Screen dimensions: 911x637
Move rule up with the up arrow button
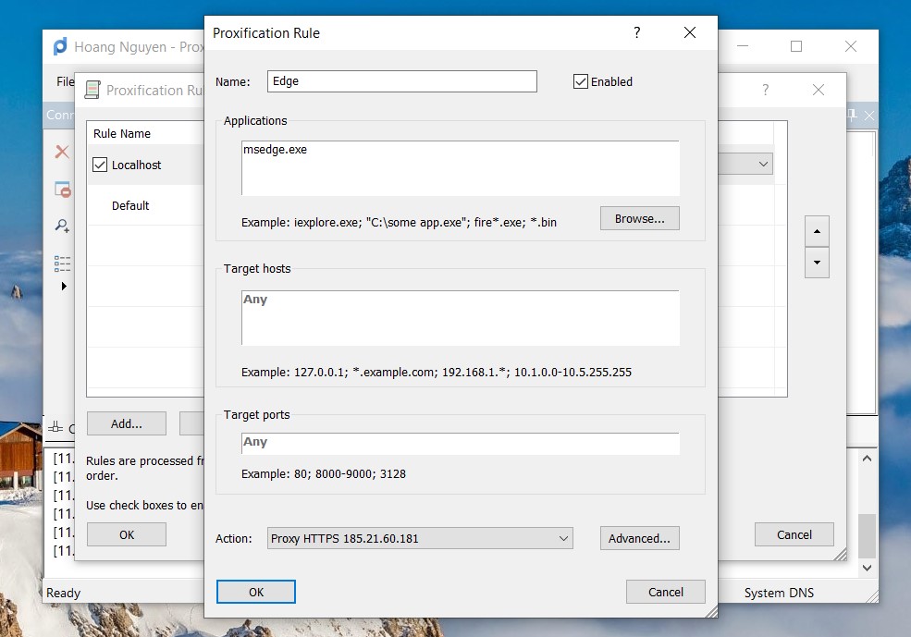[817, 231]
